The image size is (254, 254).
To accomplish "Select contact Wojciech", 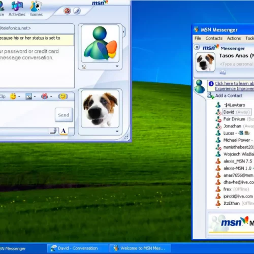I will [x=239, y=154].
